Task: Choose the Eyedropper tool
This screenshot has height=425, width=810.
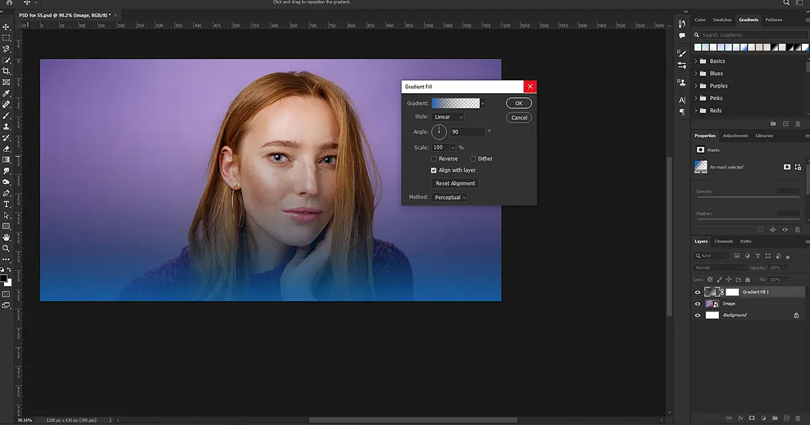Action: point(7,93)
